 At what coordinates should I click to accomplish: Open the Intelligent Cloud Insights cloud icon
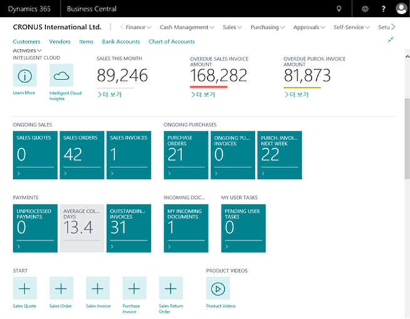pyautogui.click(x=61, y=75)
